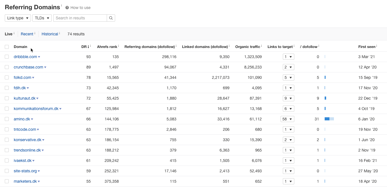387x188 pixels.
Task: Open links-to-target dropdown for amino.dk
Action: click(287, 119)
